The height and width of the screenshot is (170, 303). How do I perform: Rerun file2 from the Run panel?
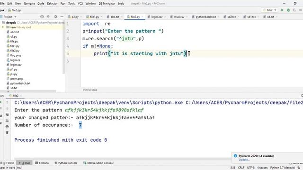coord(1,102)
